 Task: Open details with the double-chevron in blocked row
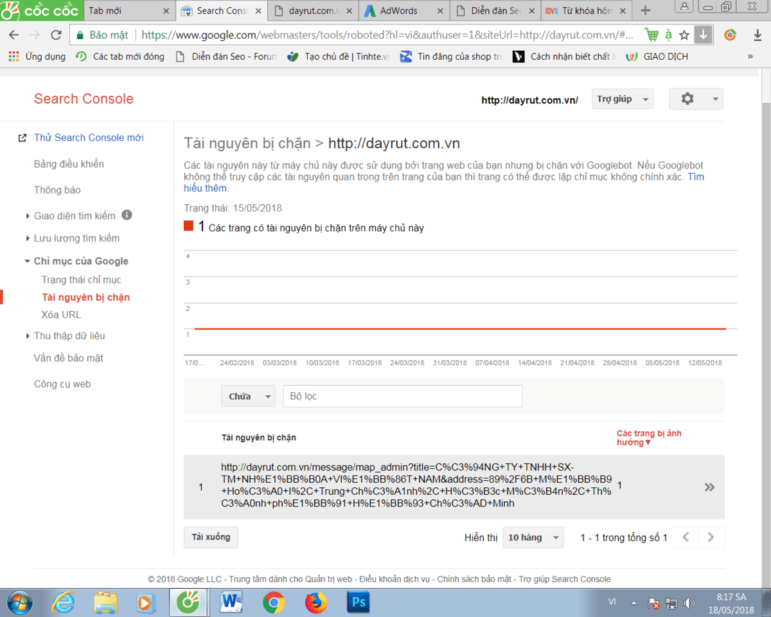(709, 487)
